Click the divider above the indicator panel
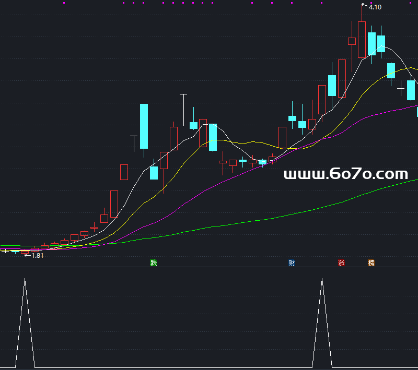Viewport: 418px width, 370px height. coord(209,267)
